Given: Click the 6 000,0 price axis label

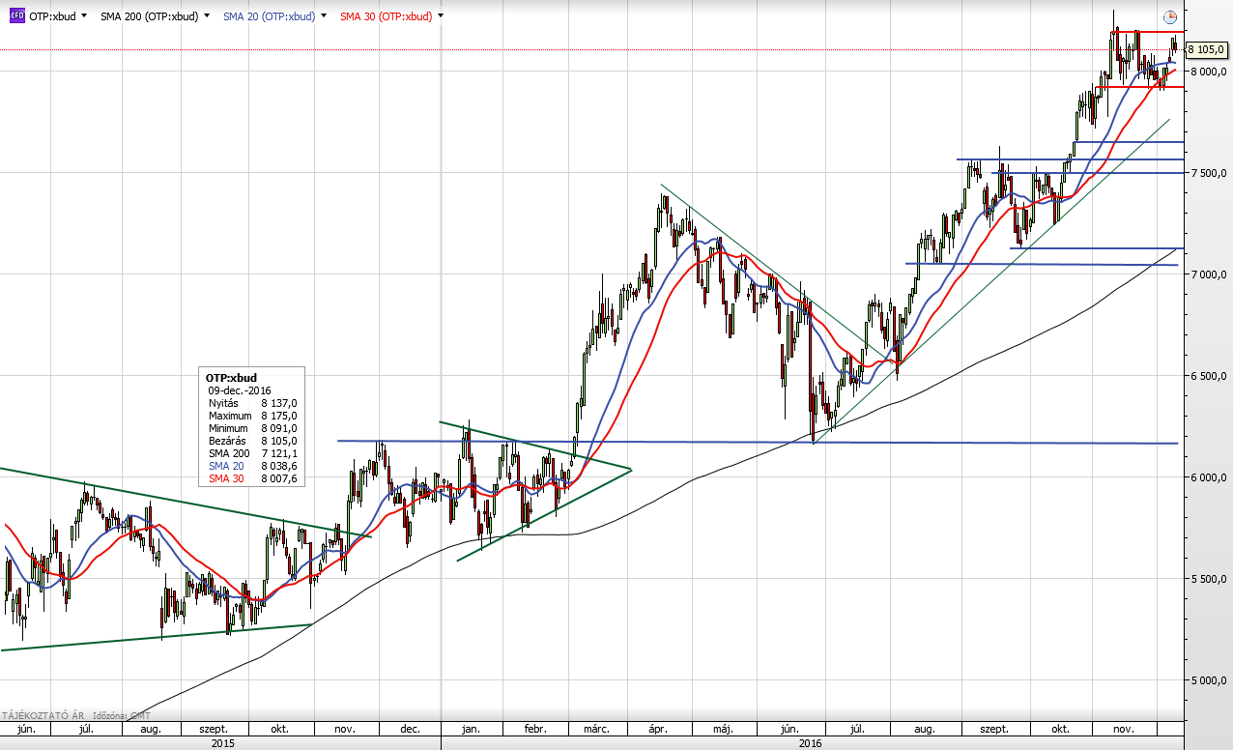Looking at the screenshot, I should point(1208,477).
